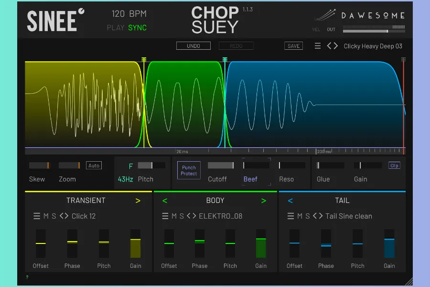Viewport: 430px width, 287px height.
Task: Click the blue tail waveform region
Action: (x=314, y=104)
